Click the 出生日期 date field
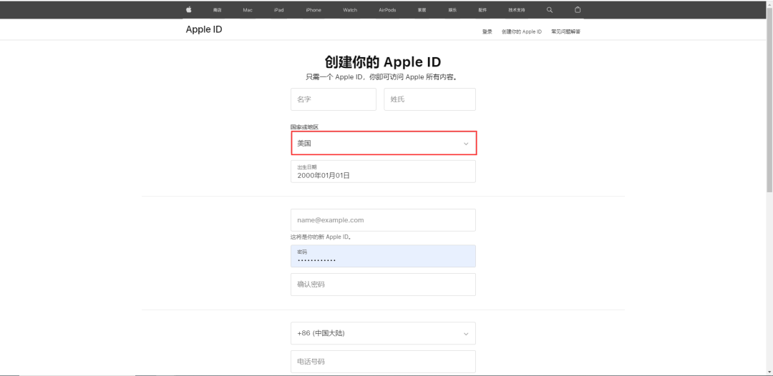Screen dimensions: 773x376 pos(383,172)
